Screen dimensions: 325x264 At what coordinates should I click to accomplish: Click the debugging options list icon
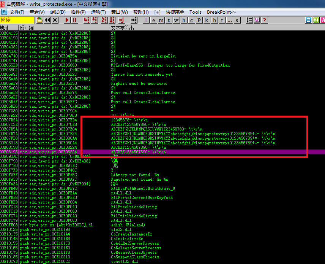click(249, 20)
